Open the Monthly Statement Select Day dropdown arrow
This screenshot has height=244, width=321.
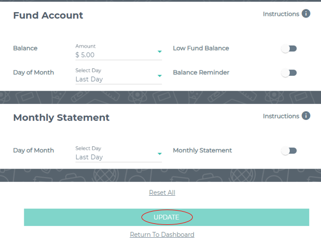tap(159, 154)
